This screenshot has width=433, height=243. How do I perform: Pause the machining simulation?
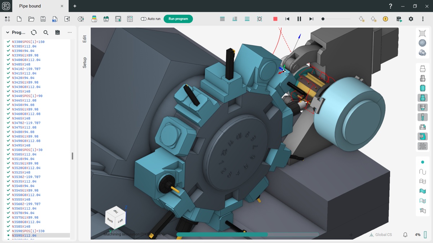299,19
